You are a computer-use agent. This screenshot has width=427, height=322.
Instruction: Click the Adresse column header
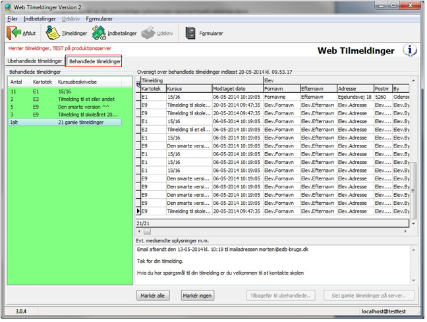355,89
